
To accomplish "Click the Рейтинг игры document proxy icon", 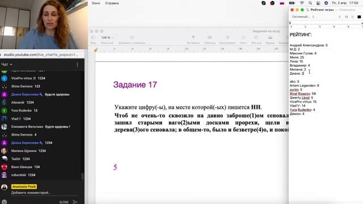I will pos(307,10).
